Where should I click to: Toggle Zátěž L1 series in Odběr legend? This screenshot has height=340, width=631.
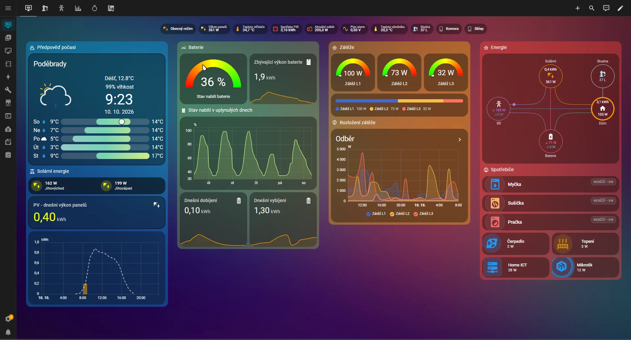[x=376, y=214]
